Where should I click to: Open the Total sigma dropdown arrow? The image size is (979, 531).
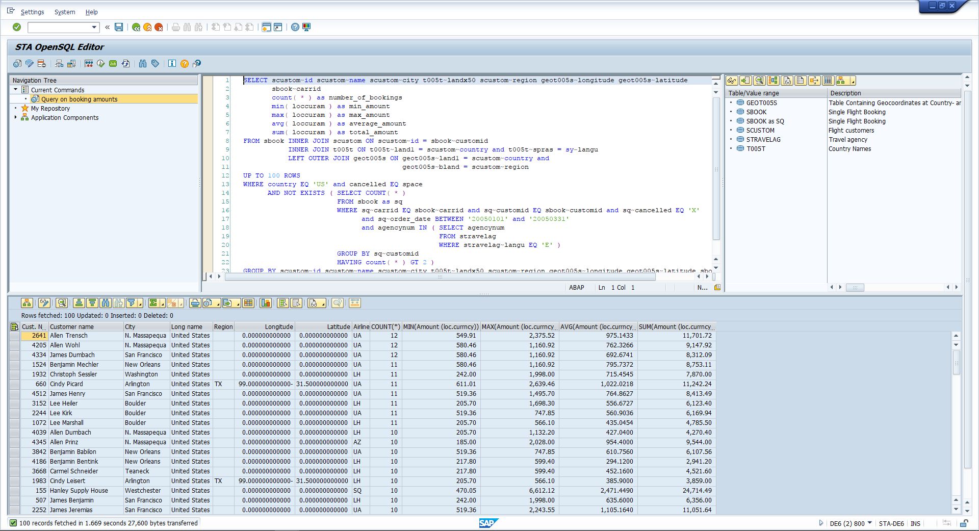click(162, 304)
